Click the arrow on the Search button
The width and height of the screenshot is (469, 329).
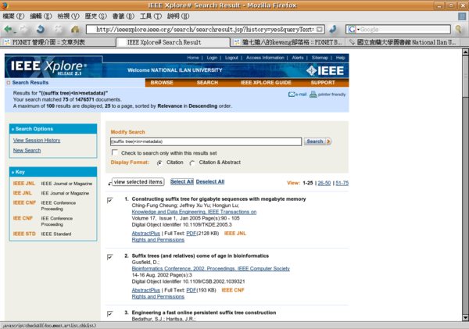pyautogui.click(x=328, y=141)
